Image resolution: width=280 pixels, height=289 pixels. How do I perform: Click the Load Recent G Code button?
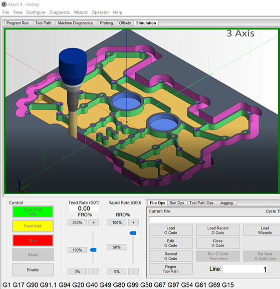click(218, 230)
